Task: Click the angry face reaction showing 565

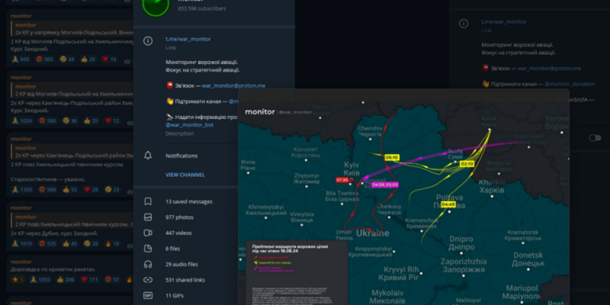Action: 45,59
